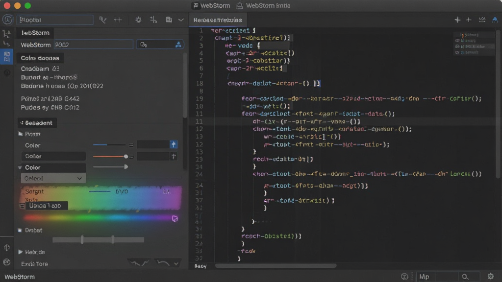Select the Reiesea Tretules editor tab
This screenshot has height=282, width=502.
pyautogui.click(x=218, y=20)
